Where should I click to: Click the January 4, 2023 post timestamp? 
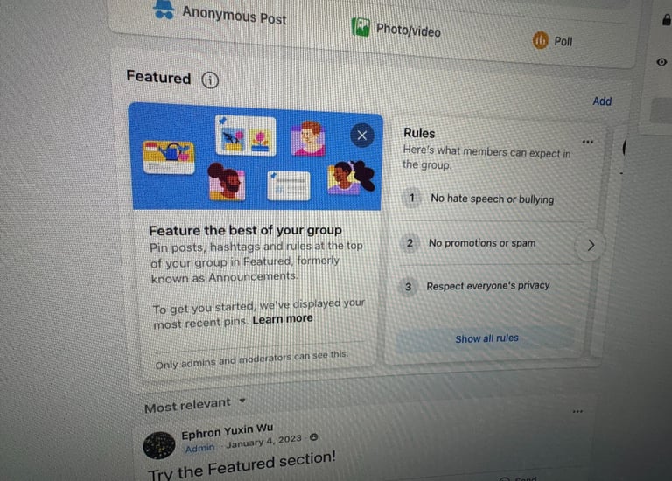tap(264, 442)
